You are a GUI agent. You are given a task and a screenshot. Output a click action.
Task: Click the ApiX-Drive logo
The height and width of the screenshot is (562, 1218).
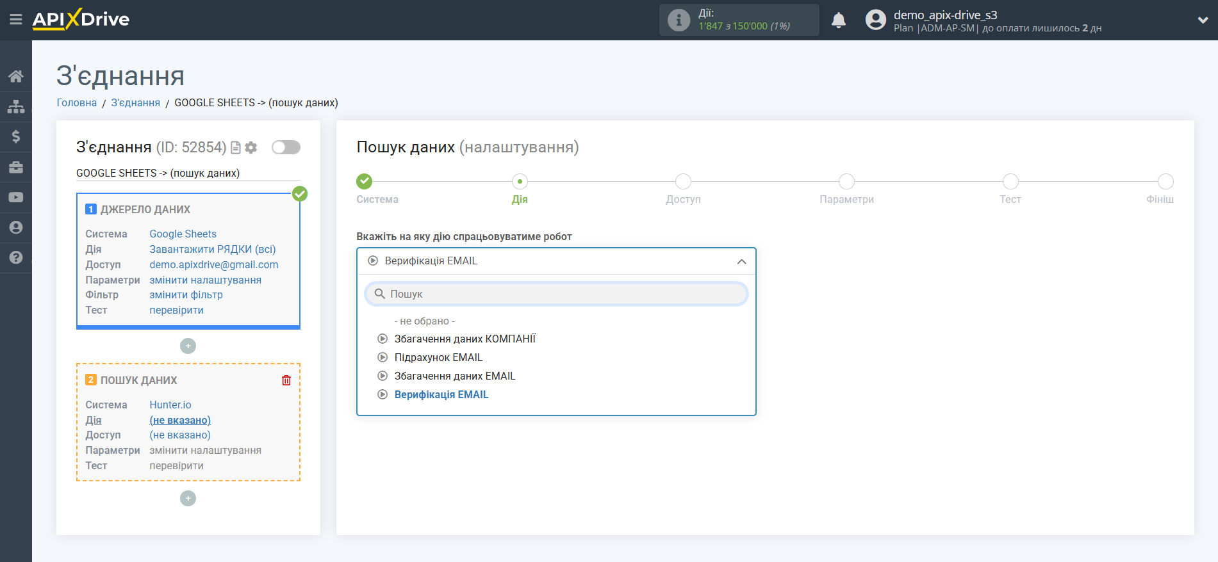[x=81, y=19]
